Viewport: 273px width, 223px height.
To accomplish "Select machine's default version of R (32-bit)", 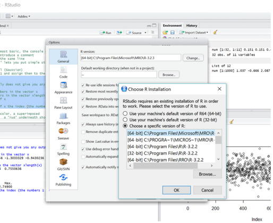I will click(125, 120).
